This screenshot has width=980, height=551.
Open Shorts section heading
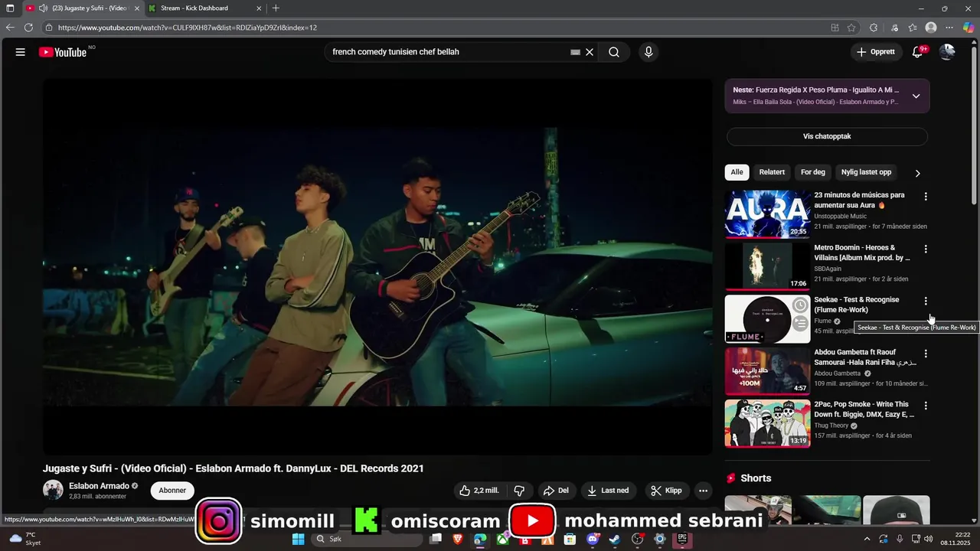coord(756,478)
